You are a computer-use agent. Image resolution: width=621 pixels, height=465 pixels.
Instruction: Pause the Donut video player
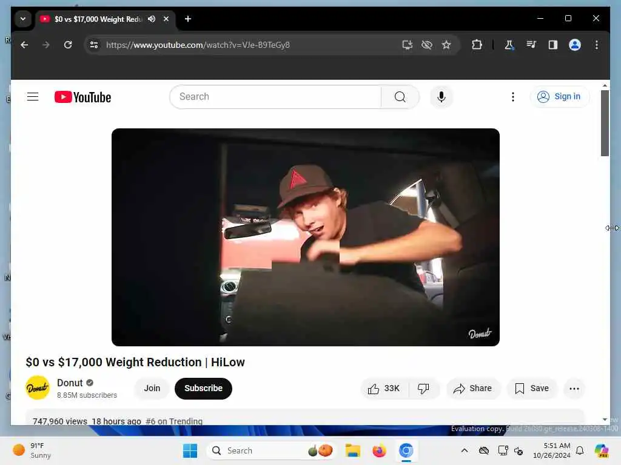point(306,237)
